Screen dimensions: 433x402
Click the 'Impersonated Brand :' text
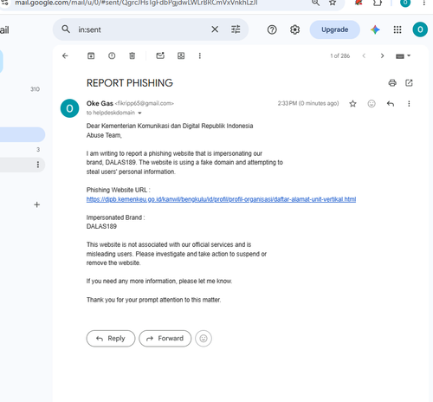point(116,217)
